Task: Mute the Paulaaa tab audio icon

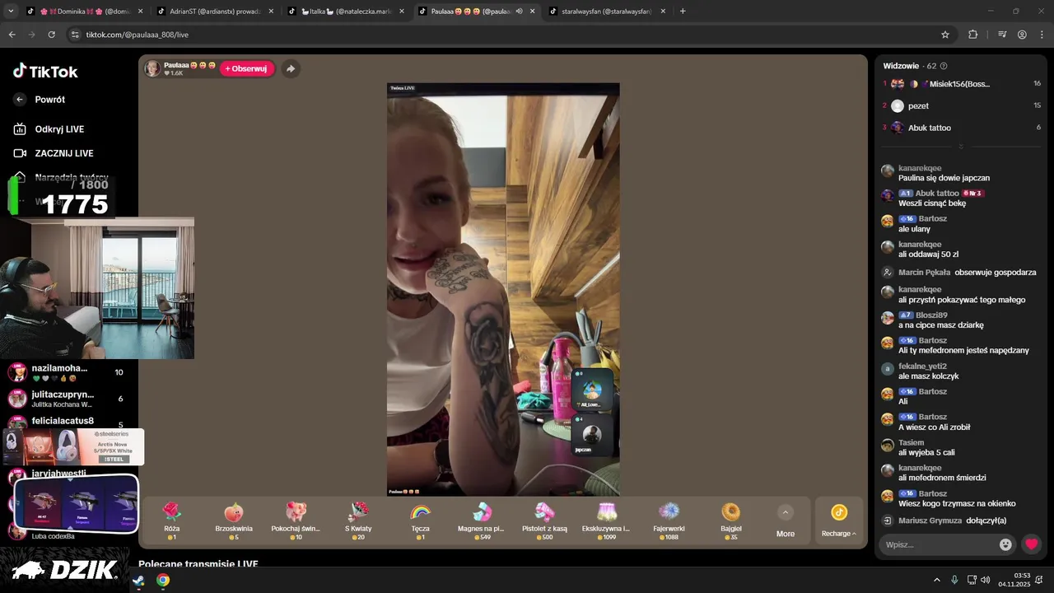Action: point(519,12)
